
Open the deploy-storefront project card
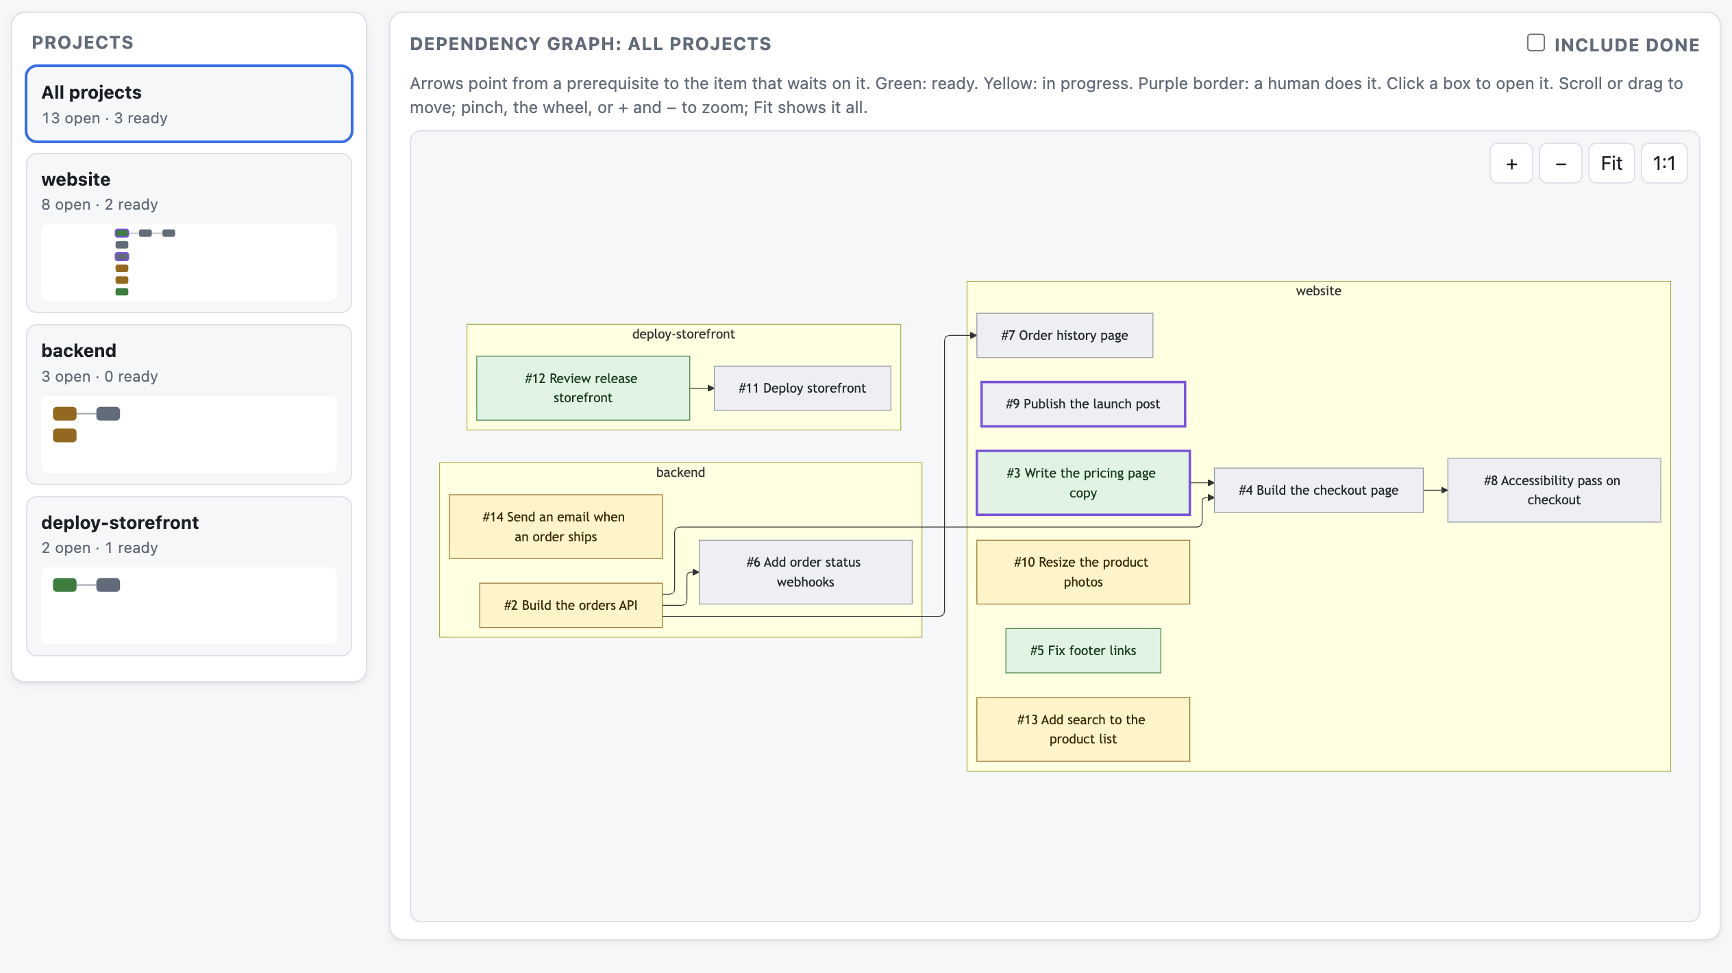coord(189,576)
